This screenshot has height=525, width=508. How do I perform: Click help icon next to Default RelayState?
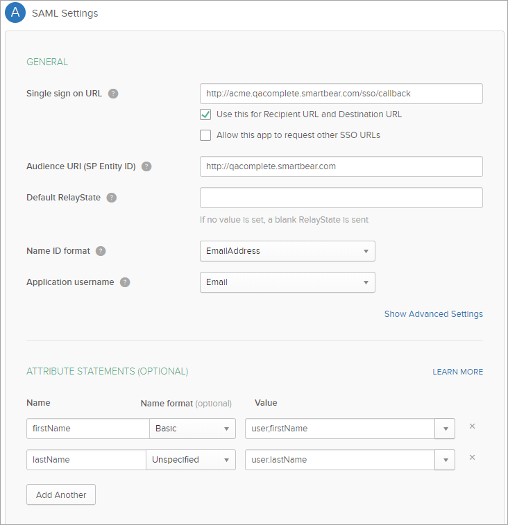click(x=112, y=198)
